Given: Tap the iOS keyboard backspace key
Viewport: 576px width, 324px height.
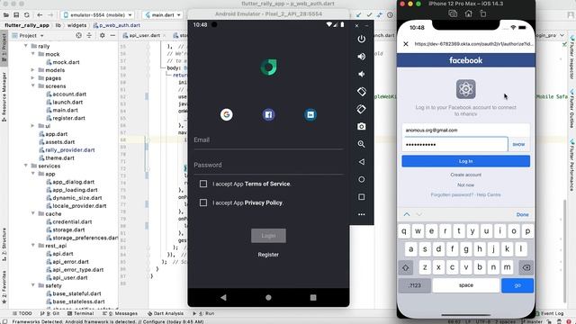Looking at the screenshot, I should [x=526, y=267].
